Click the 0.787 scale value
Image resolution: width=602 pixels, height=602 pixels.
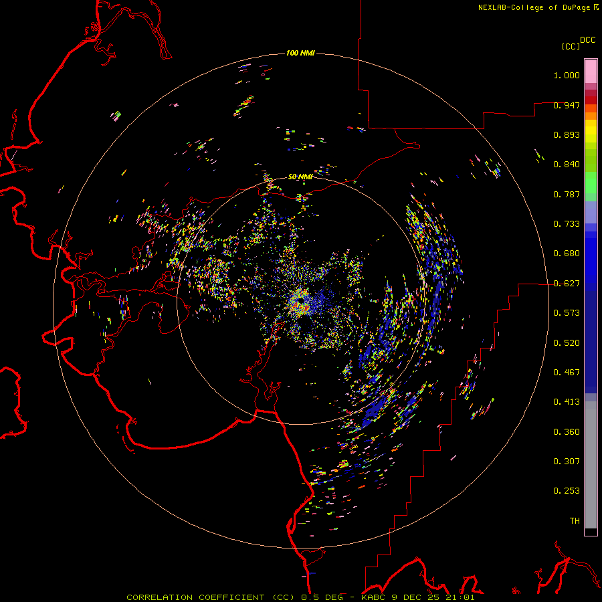(567, 194)
